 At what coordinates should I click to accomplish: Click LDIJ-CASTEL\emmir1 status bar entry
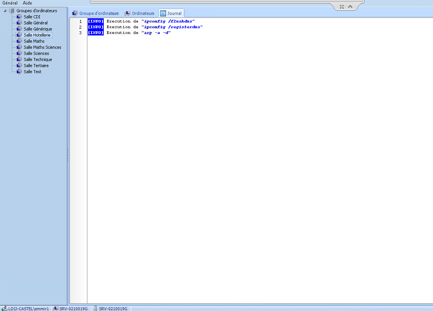click(29, 308)
